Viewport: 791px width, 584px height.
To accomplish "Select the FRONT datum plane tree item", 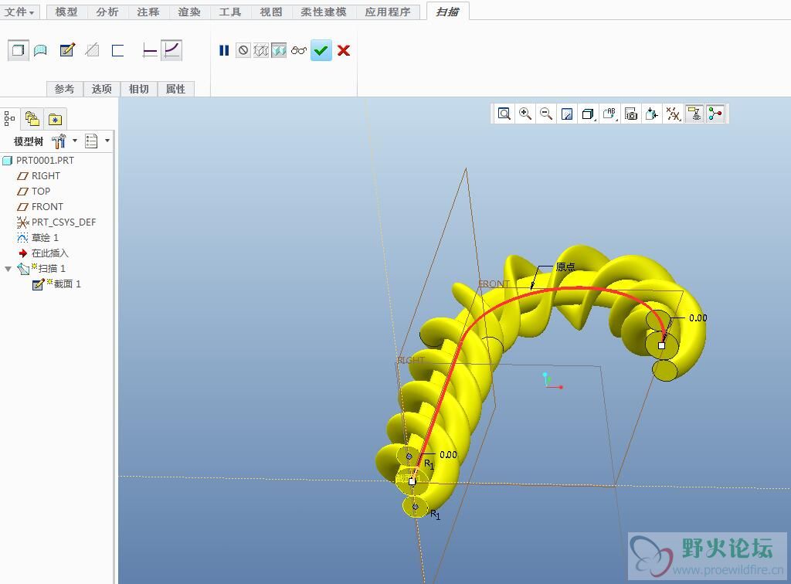I will click(40, 207).
